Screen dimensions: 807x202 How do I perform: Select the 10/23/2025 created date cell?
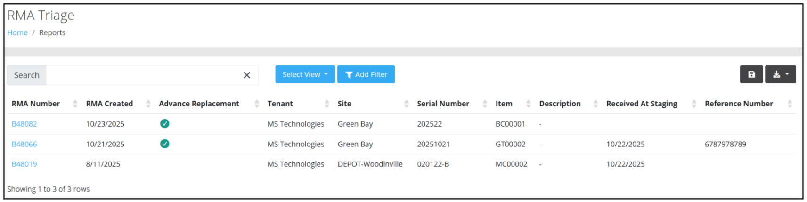click(105, 124)
